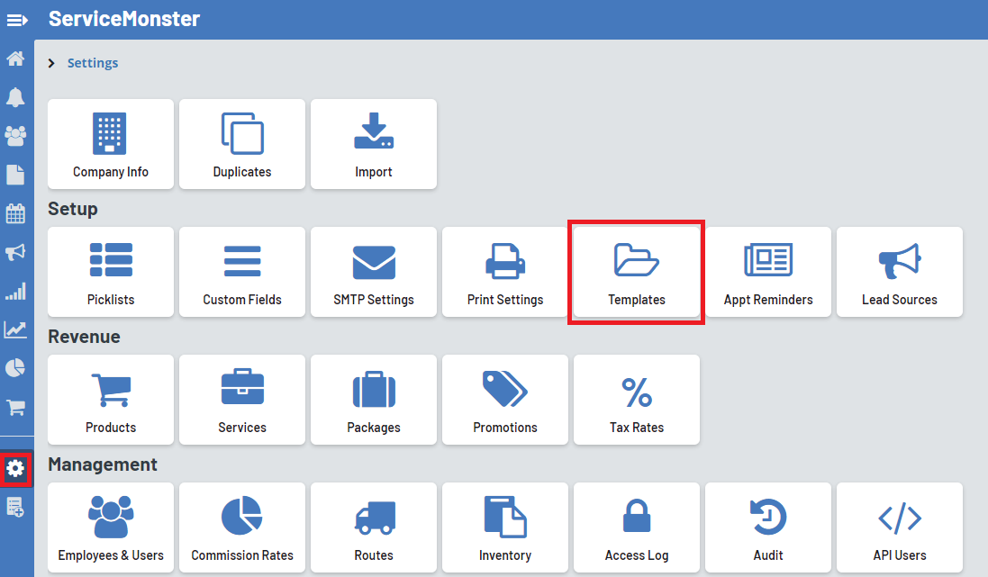This screenshot has width=988, height=577.
Task: Click the ServiceMonster logo title
Action: 124,19
